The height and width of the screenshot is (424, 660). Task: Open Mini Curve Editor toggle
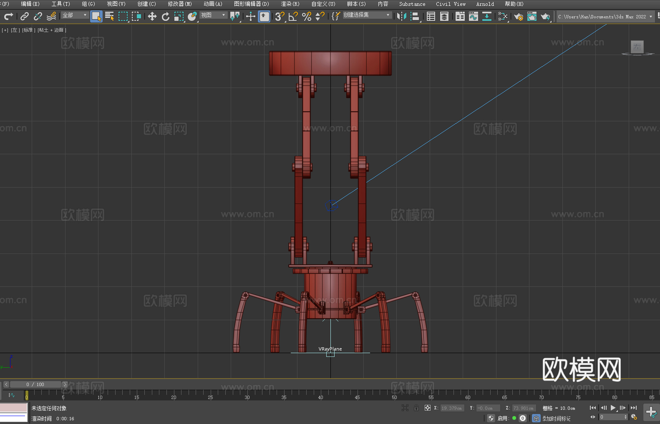[x=12, y=395]
